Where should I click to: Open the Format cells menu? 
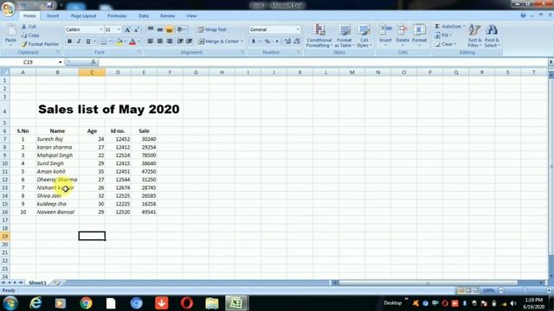pyautogui.click(x=419, y=35)
